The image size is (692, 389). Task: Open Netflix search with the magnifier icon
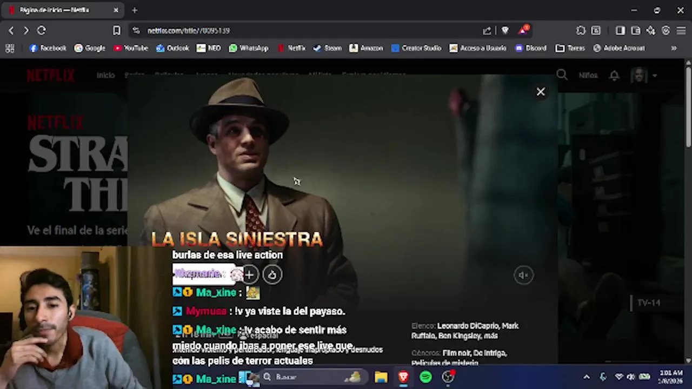[x=562, y=75]
